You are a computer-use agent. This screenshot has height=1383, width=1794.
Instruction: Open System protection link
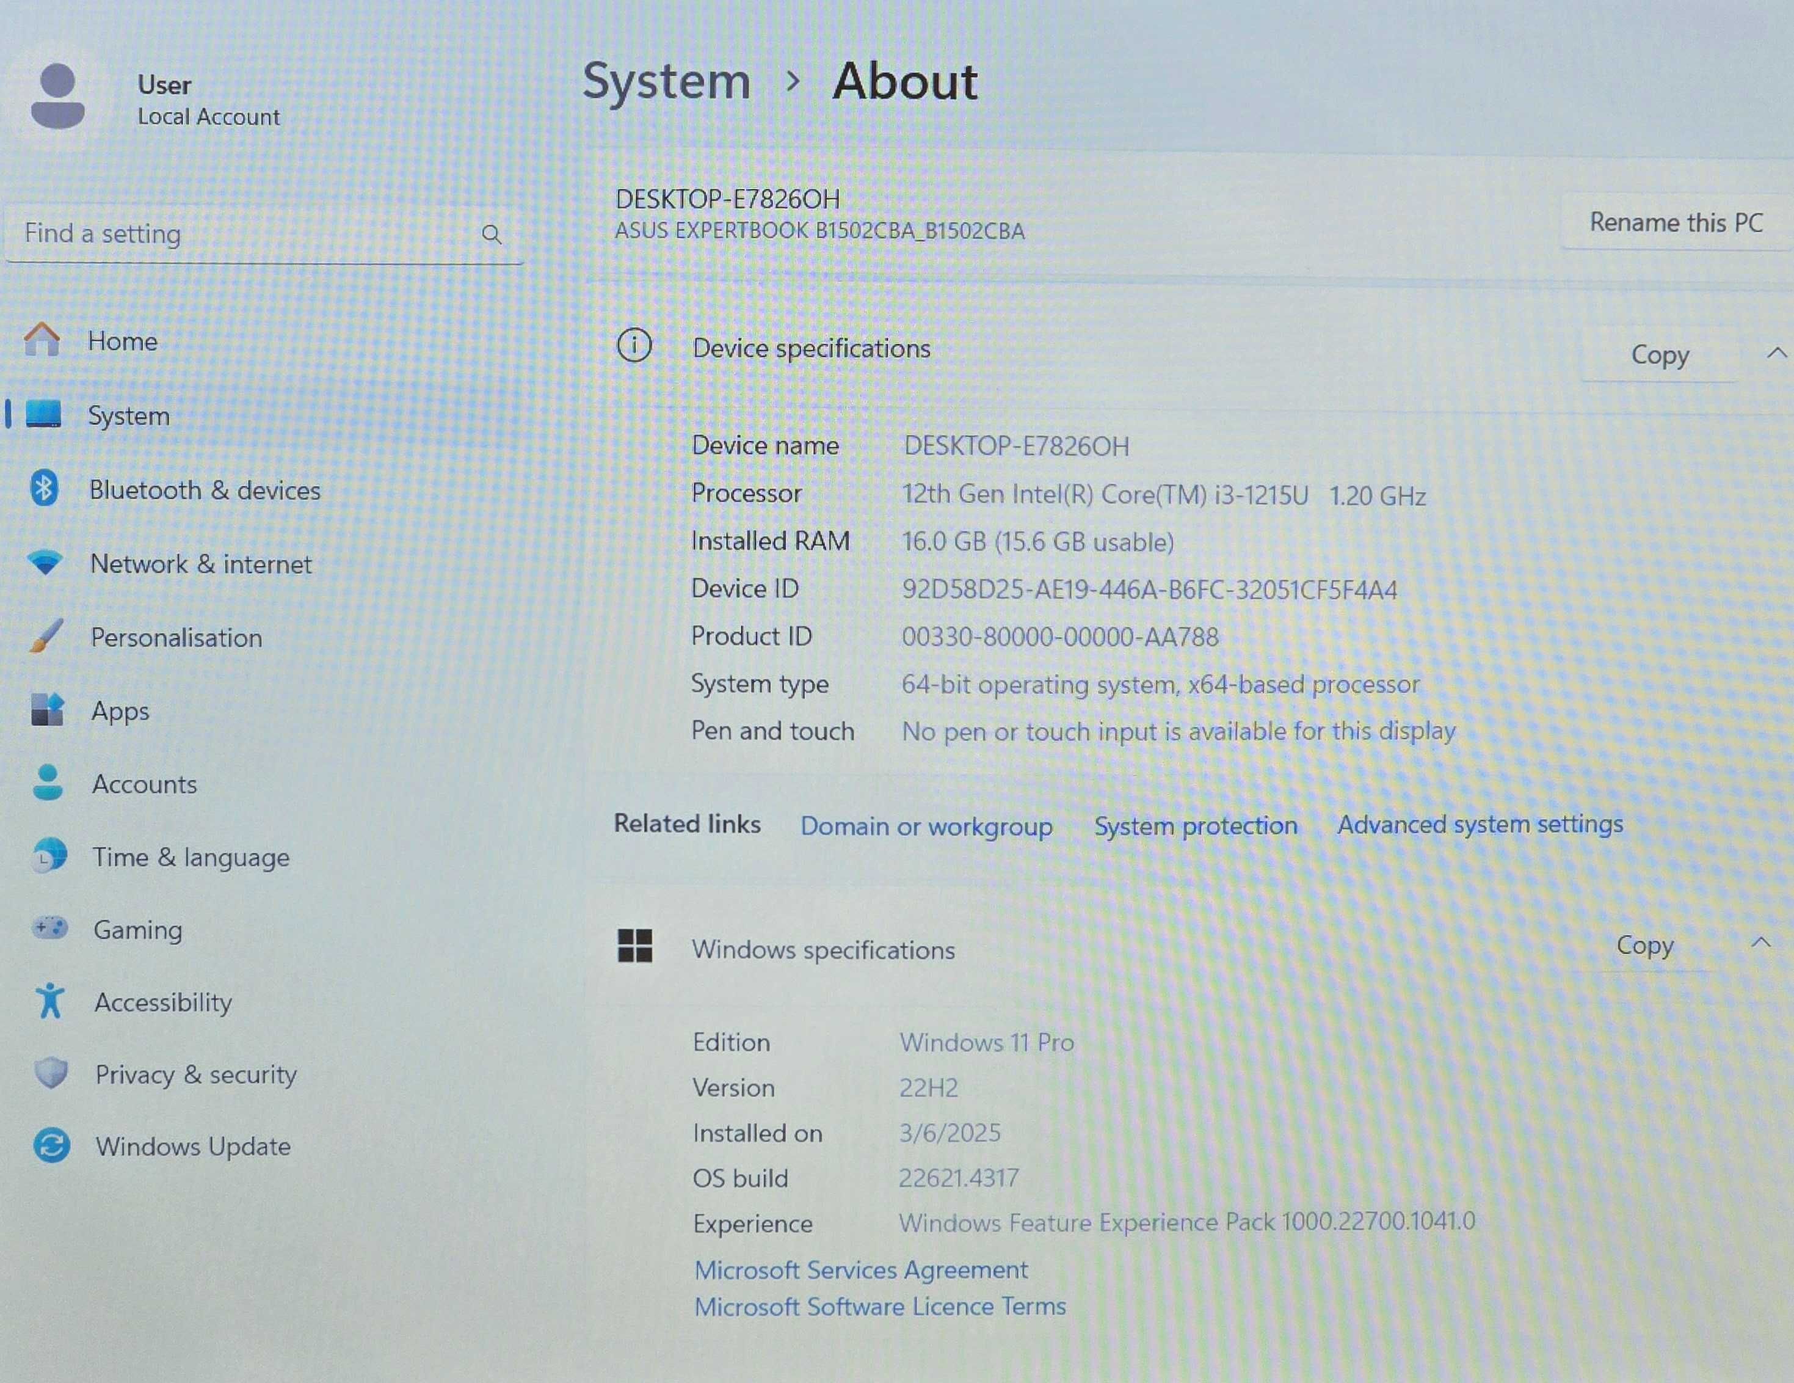point(1196,825)
